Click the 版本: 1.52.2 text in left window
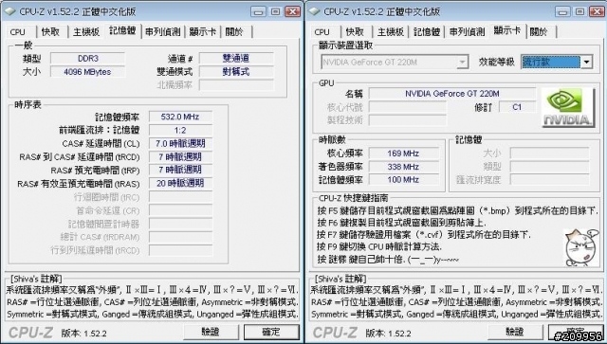The width and height of the screenshot is (607, 344). point(84,334)
